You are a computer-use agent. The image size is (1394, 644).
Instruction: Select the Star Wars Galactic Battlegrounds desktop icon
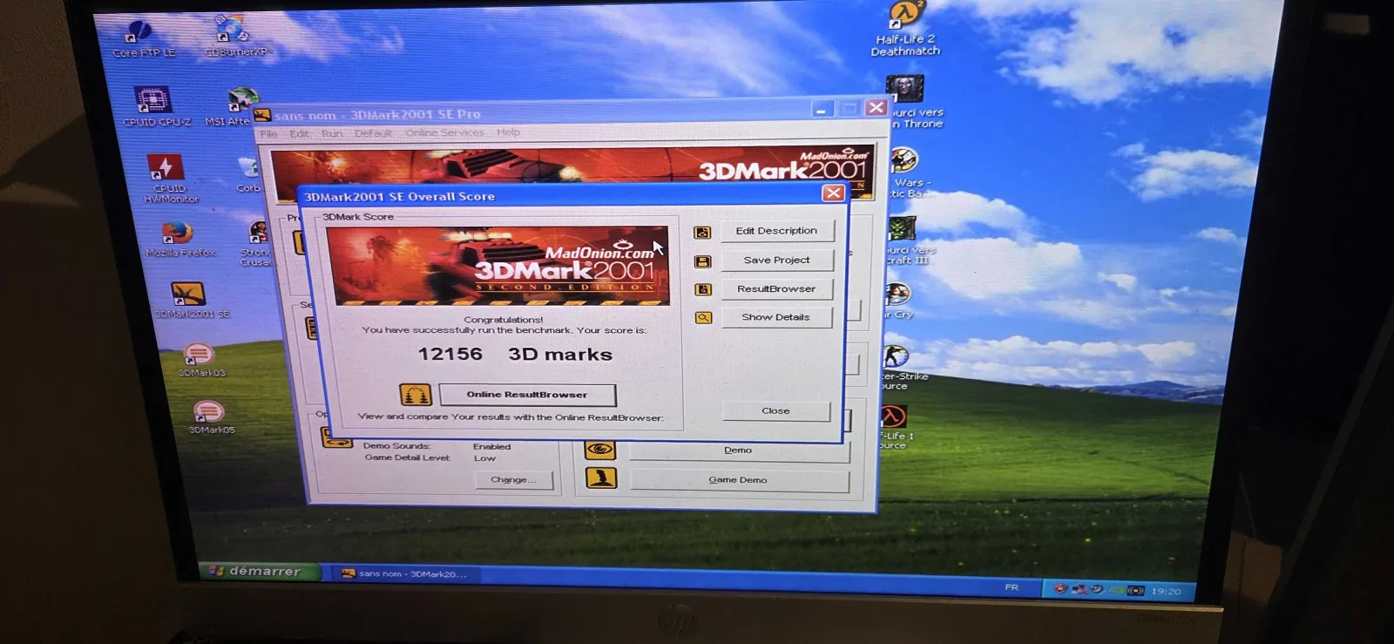[903, 160]
